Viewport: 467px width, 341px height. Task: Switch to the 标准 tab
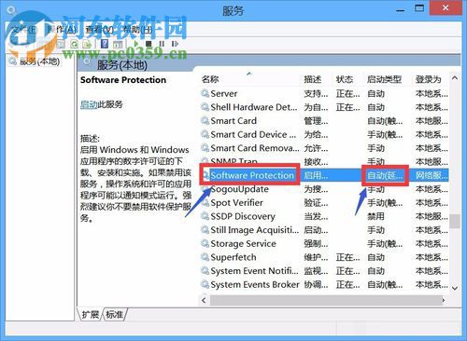pyautogui.click(x=114, y=315)
